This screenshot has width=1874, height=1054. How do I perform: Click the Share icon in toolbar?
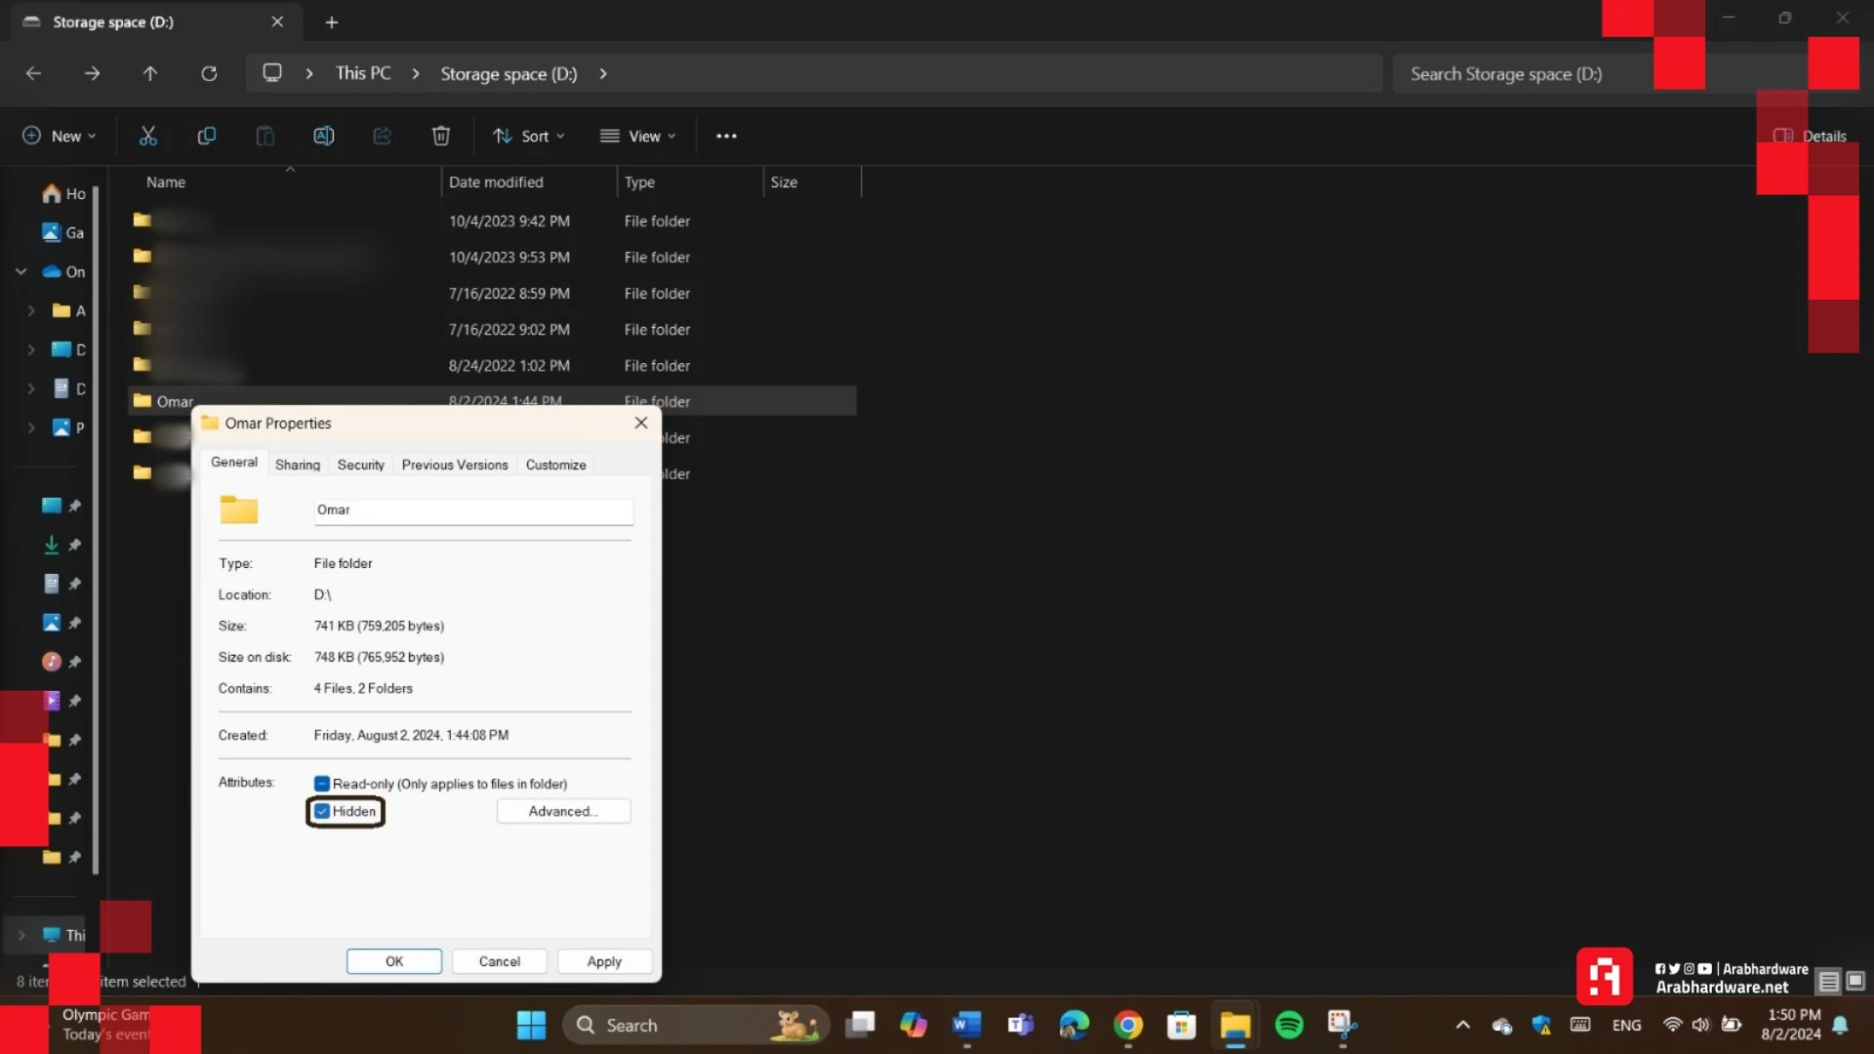click(382, 136)
